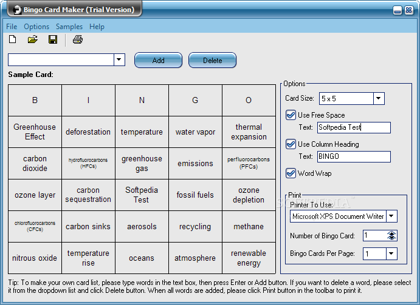Click the New file toolbar icon
This screenshot has width=420, height=305.
[12, 39]
